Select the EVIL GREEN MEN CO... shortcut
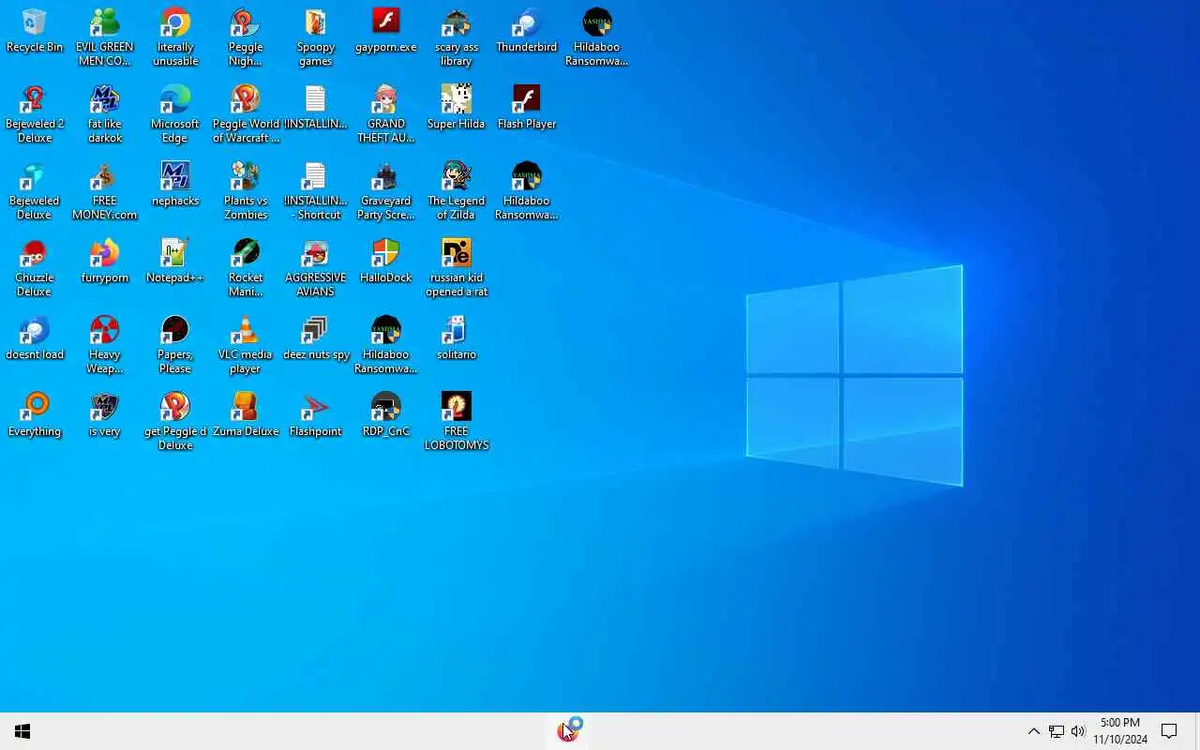 [x=104, y=37]
